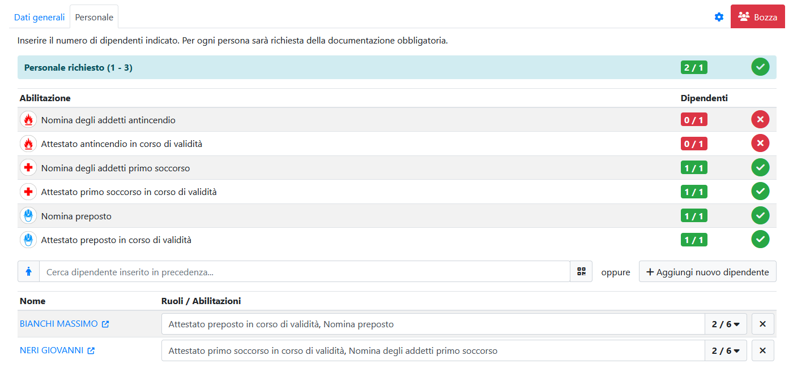
Task: Click first aid cross icon for Attestato primo soccorso
Action: click(28, 192)
